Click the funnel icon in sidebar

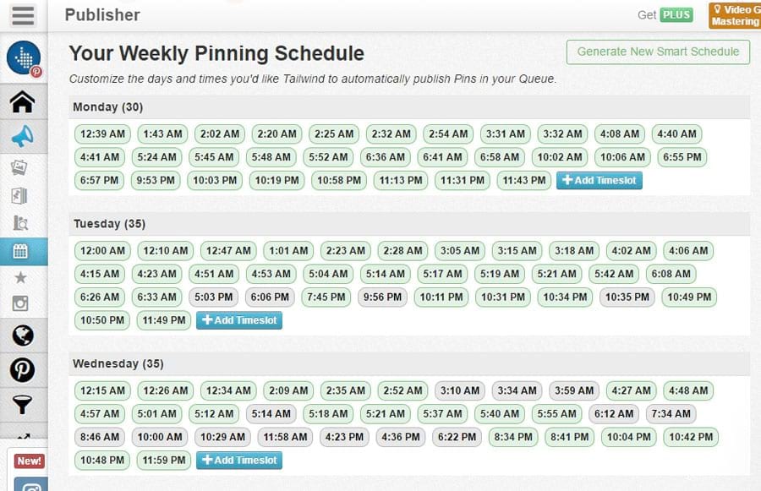pyautogui.click(x=23, y=406)
